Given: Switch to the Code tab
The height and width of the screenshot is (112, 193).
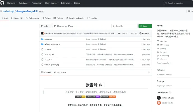Looking at the screenshot, I should coord(5,18).
